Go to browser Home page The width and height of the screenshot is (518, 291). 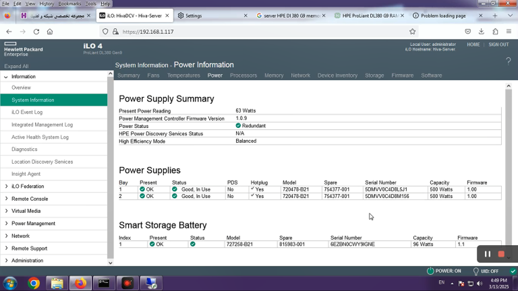click(x=50, y=32)
